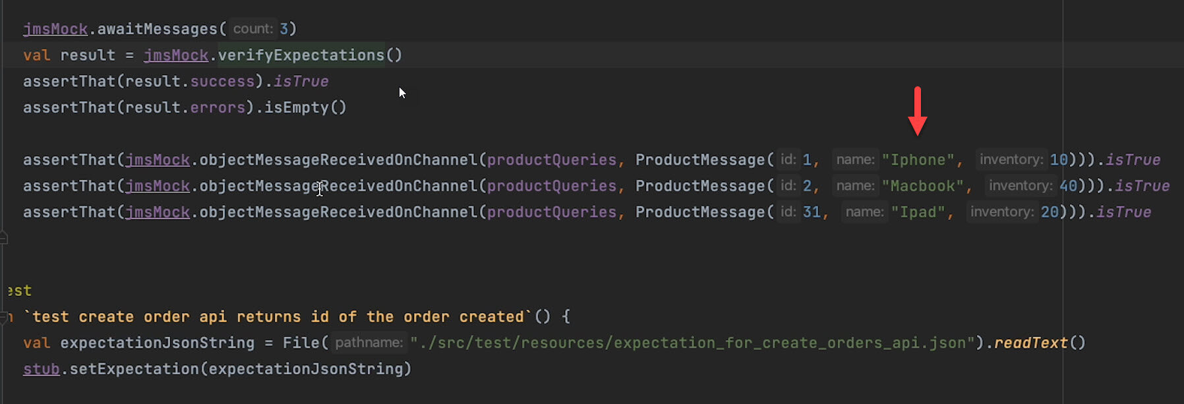Viewport: 1184px width, 404px height.
Task: Click the readText call
Action: (1030, 343)
